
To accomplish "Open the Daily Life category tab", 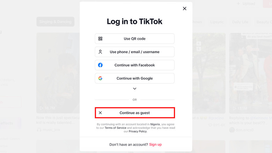I will [240, 22].
